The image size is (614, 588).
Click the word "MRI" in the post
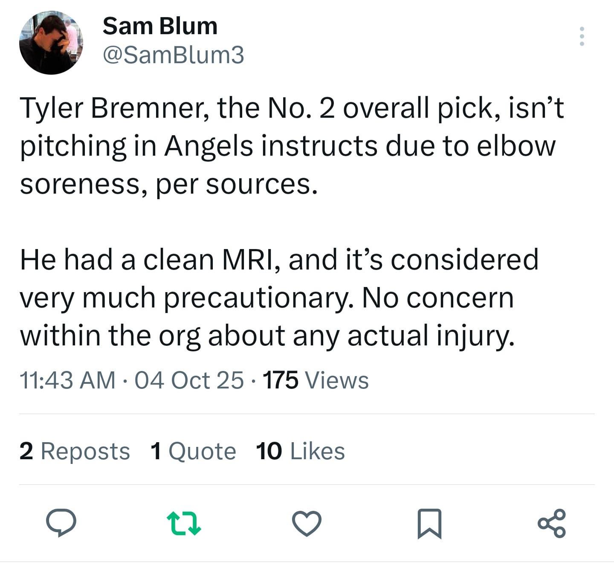click(249, 260)
